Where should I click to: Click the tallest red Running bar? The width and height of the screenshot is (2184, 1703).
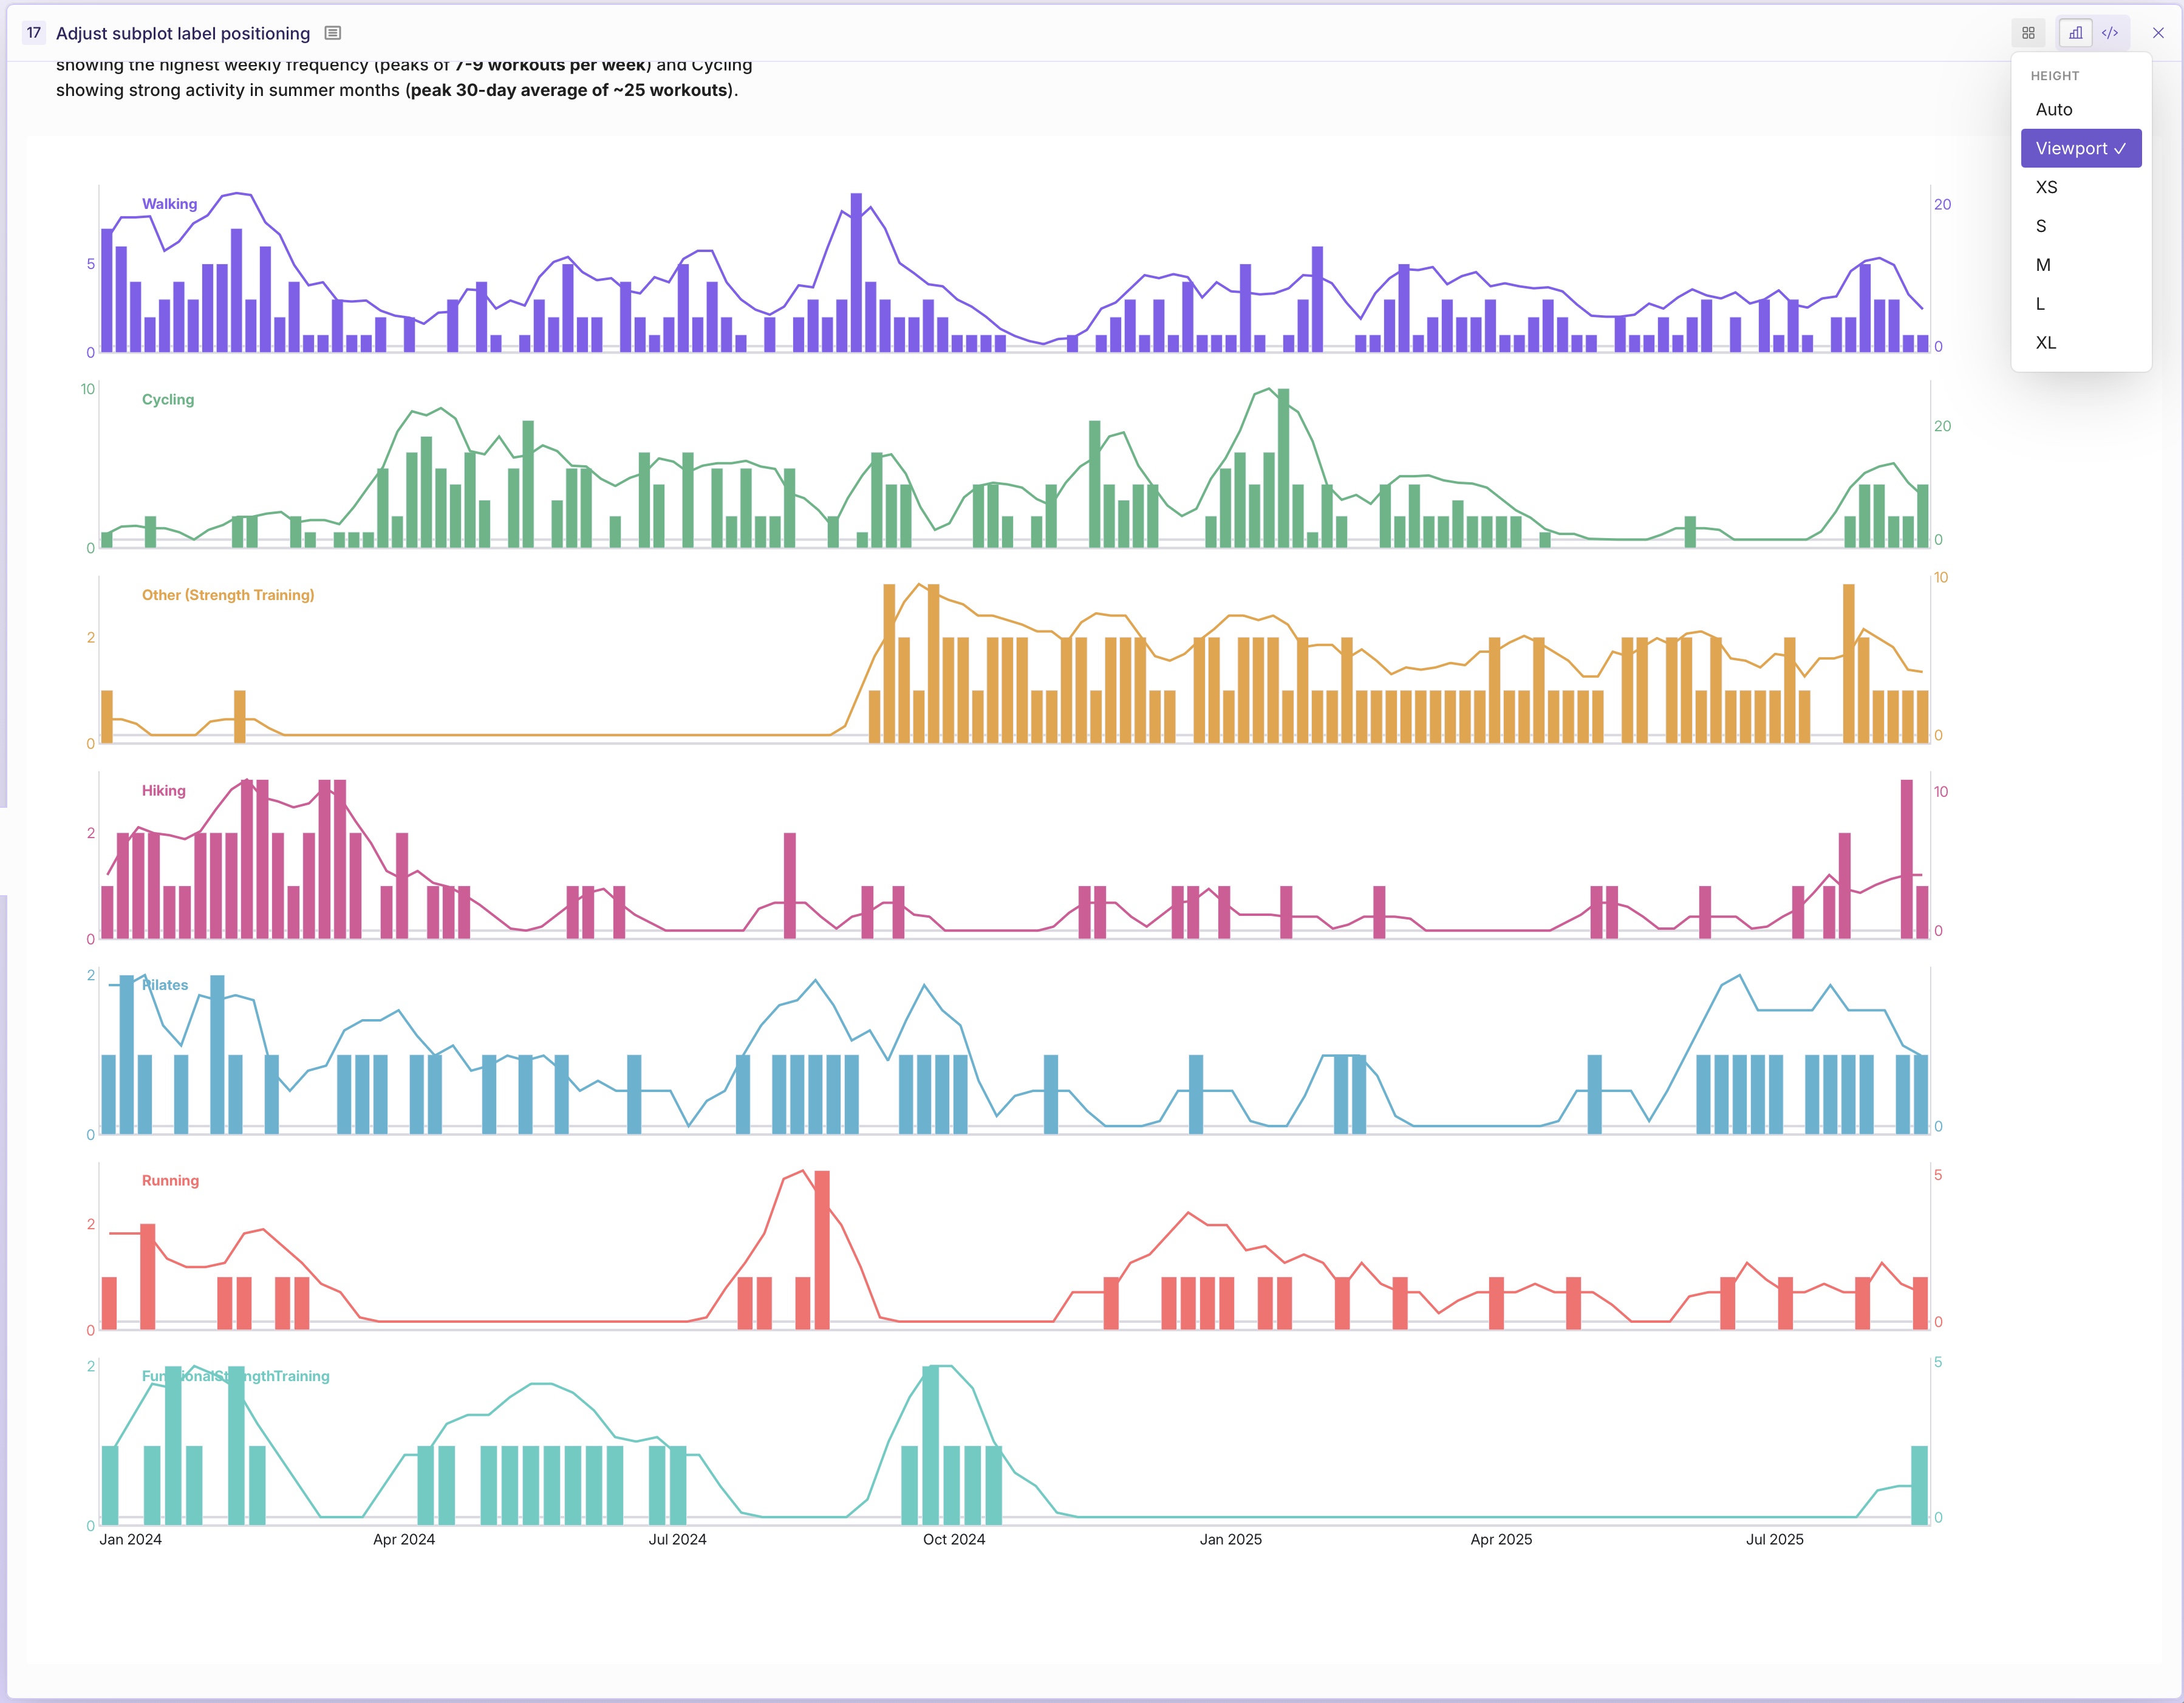(822, 1250)
